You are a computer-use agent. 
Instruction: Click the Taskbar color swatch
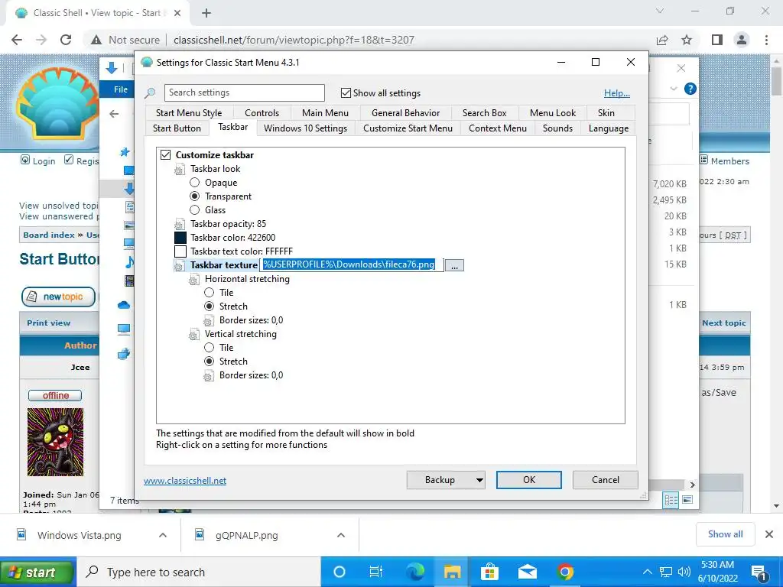(x=180, y=238)
